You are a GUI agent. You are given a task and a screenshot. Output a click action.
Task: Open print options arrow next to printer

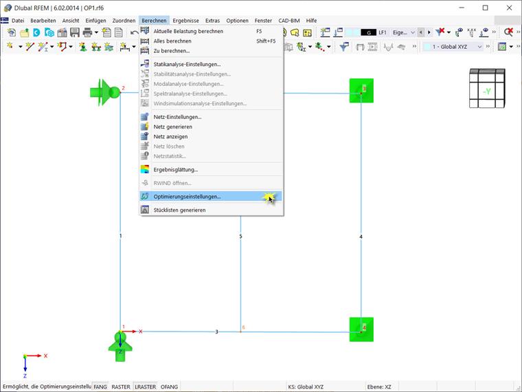96,32
